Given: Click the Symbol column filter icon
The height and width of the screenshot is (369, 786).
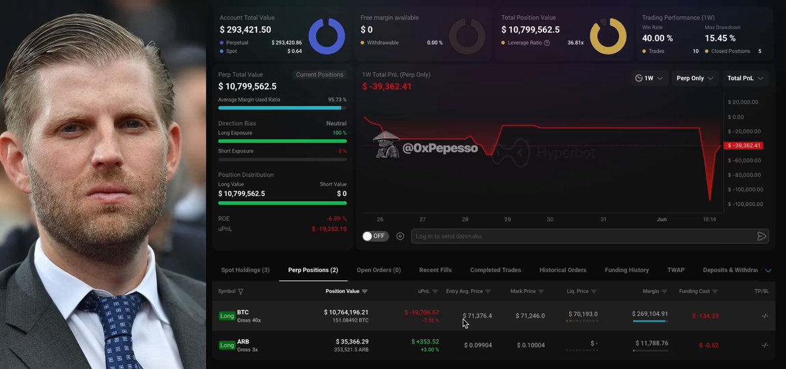Looking at the screenshot, I should tap(241, 291).
